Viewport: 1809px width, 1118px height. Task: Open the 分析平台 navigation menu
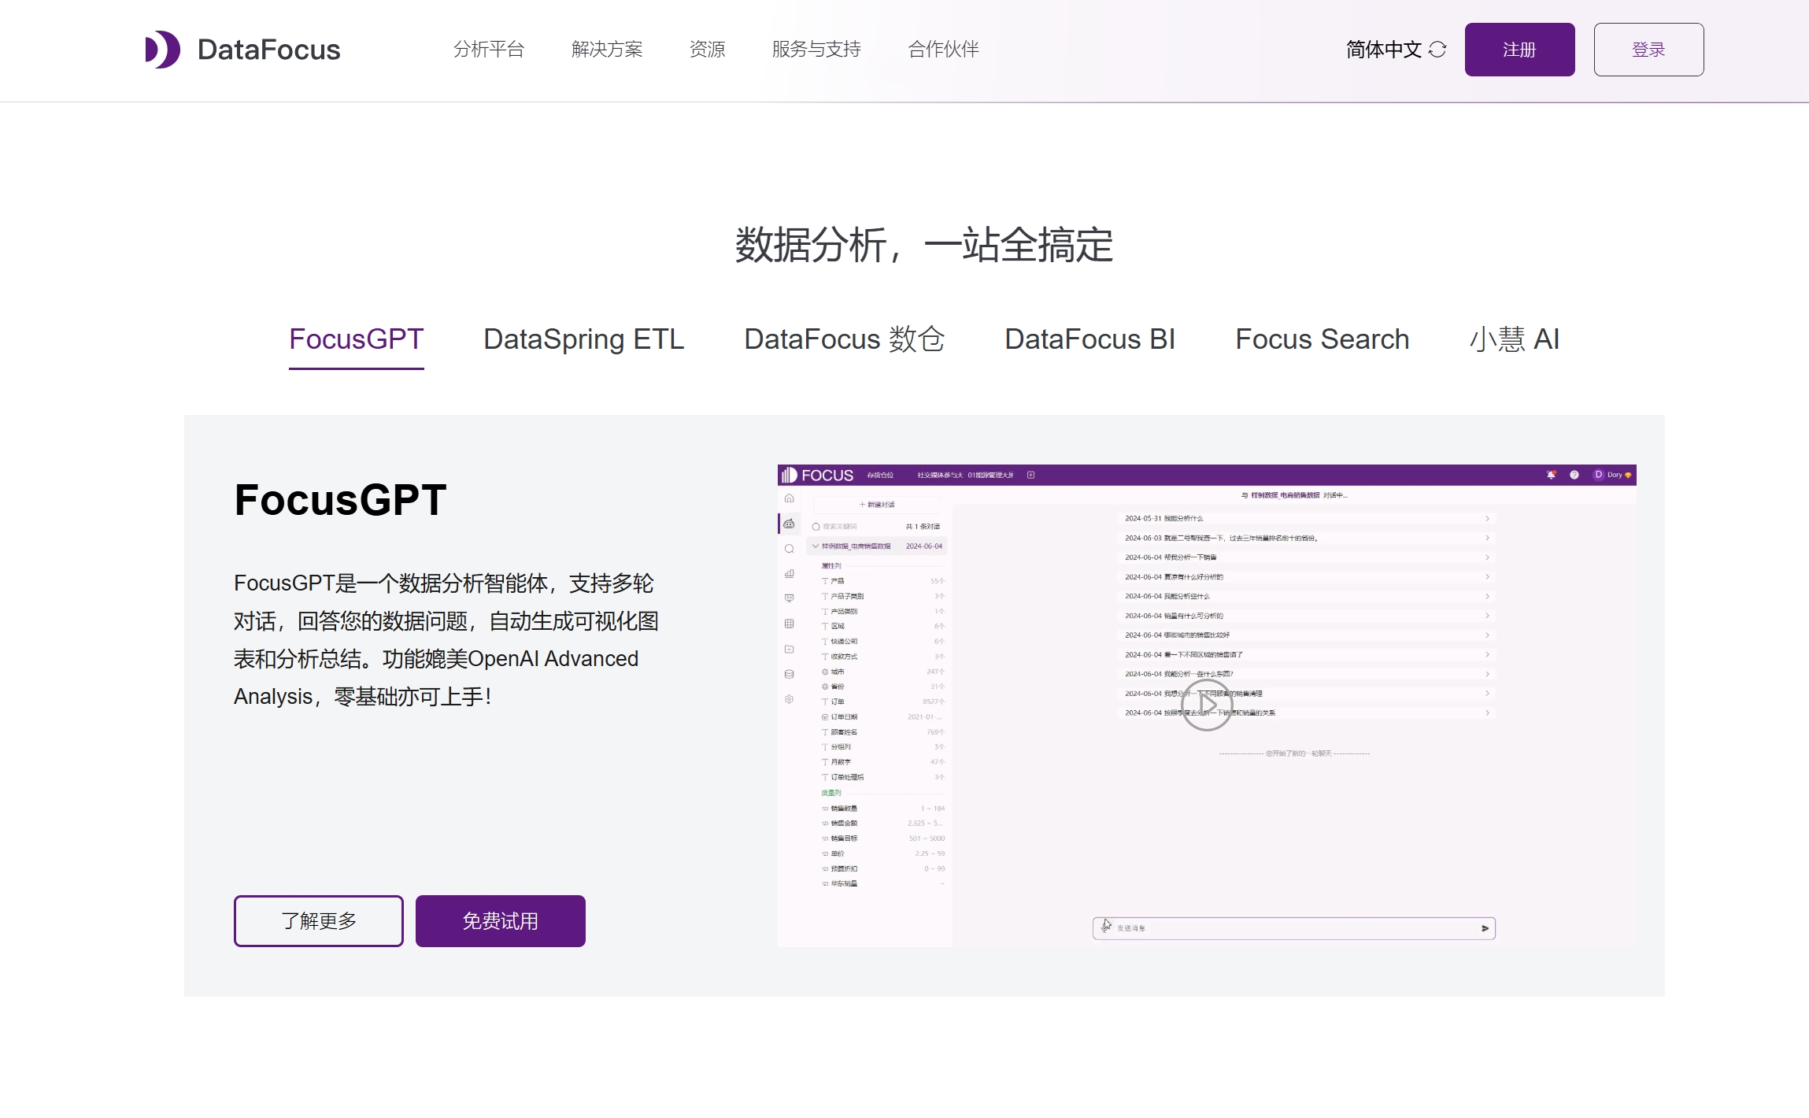point(489,50)
